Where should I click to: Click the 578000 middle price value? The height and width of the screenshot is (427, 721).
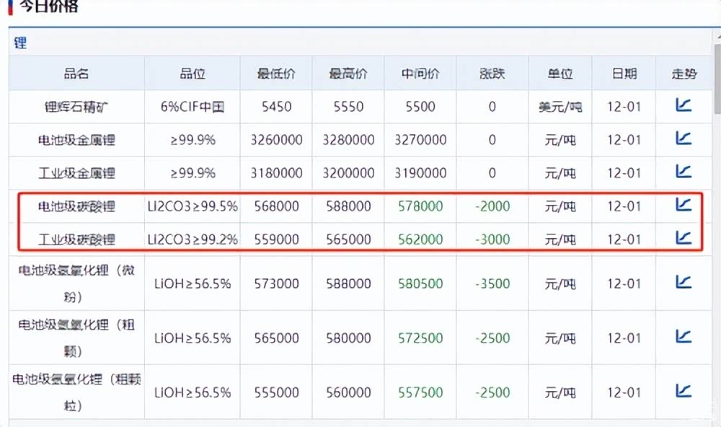coord(420,206)
